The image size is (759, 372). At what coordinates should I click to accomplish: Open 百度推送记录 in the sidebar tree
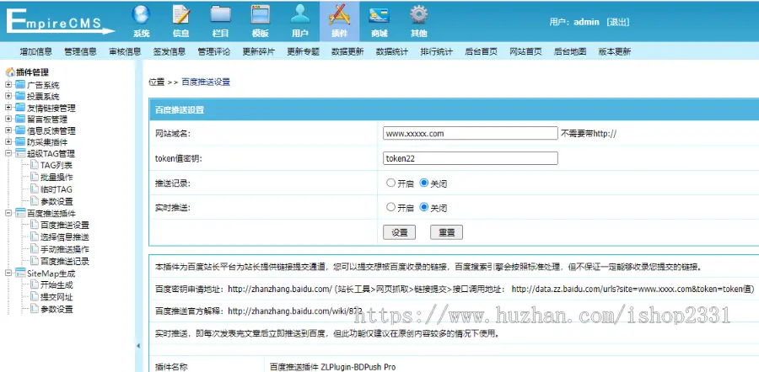65,262
